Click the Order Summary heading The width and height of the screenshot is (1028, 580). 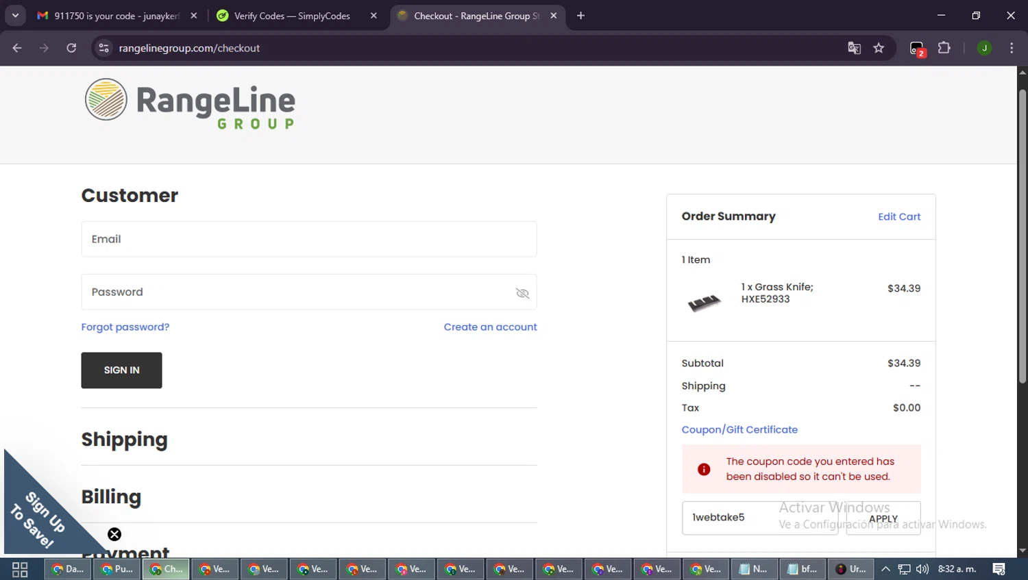click(x=729, y=216)
